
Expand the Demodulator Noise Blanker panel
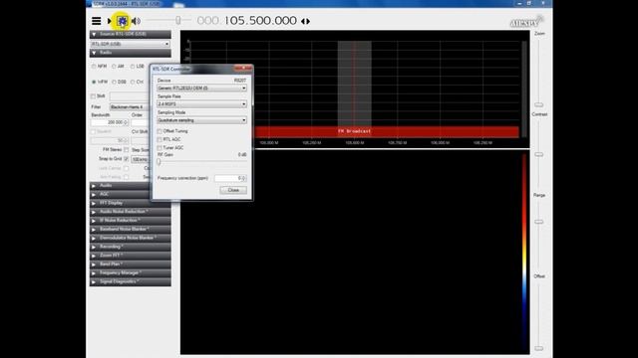point(131,238)
